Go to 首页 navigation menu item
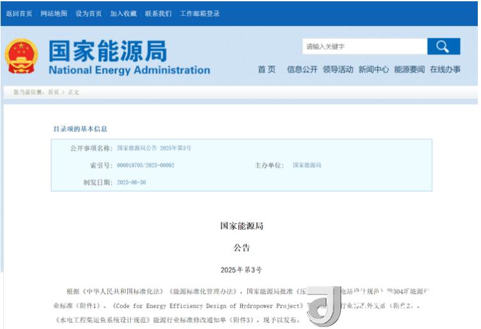Image resolution: width=481 pixels, height=329 pixels. (266, 69)
